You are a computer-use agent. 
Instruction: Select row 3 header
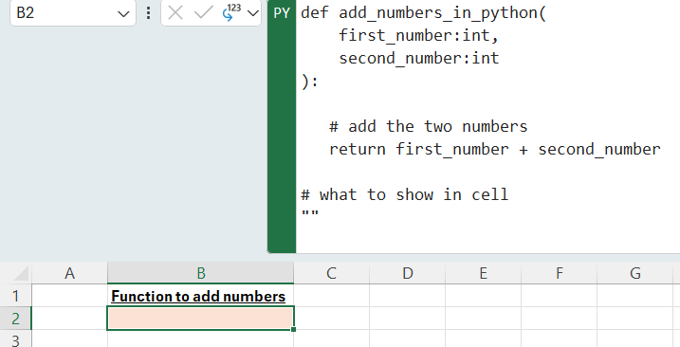click(x=15, y=339)
